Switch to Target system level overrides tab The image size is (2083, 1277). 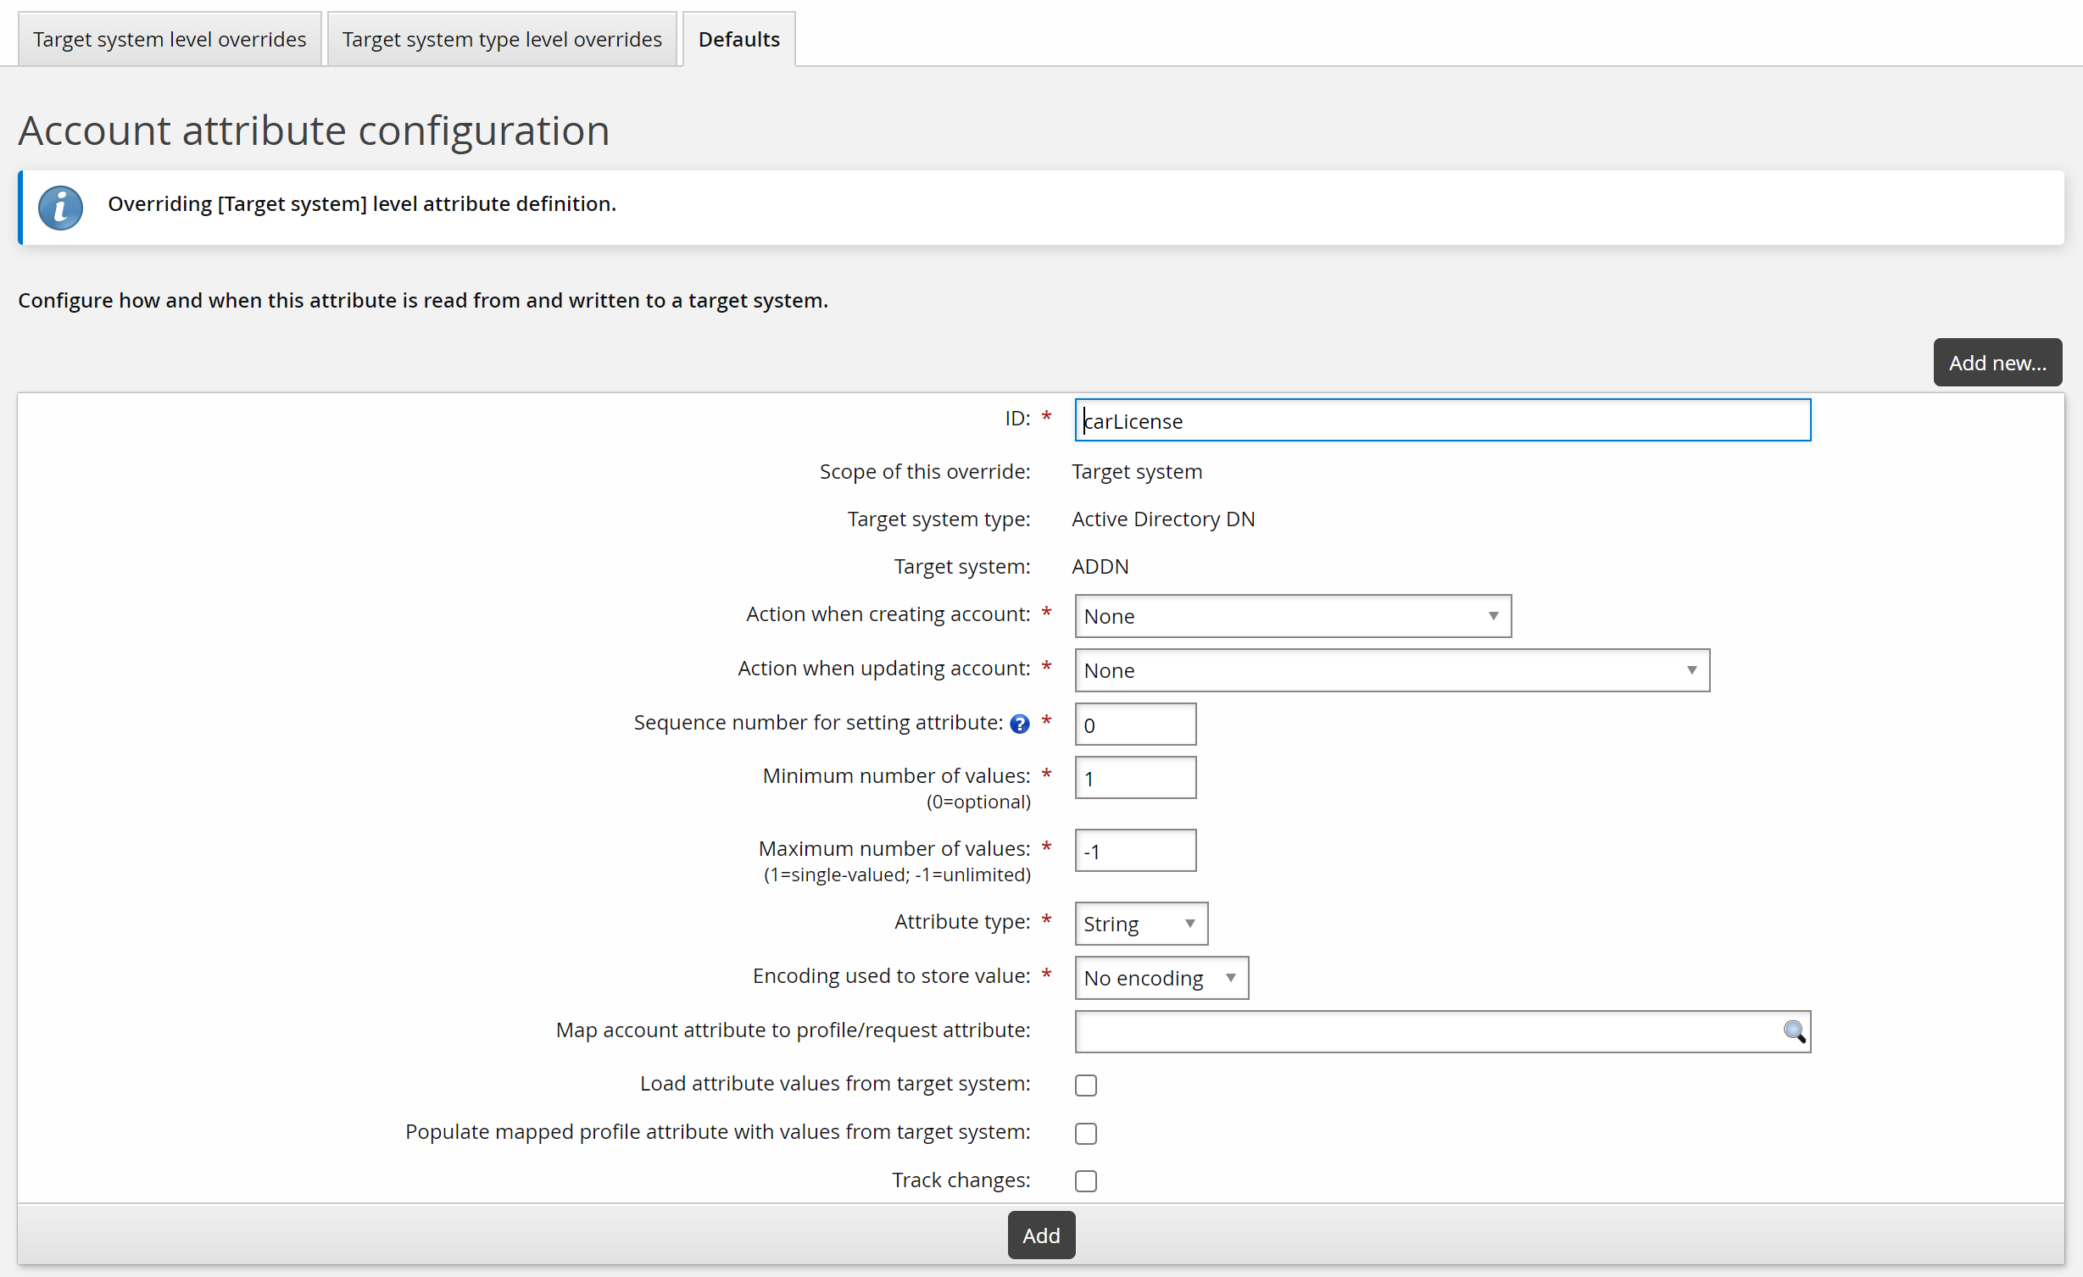(170, 40)
